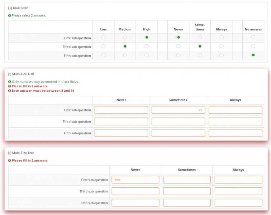This screenshot has width=271, height=215.
Task: Click the Multi-Flex 1-10 field containing 29
Action: [178, 110]
